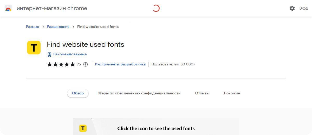Click the 95 ratings count
This screenshot has height=135, width=312.
tap(79, 64)
